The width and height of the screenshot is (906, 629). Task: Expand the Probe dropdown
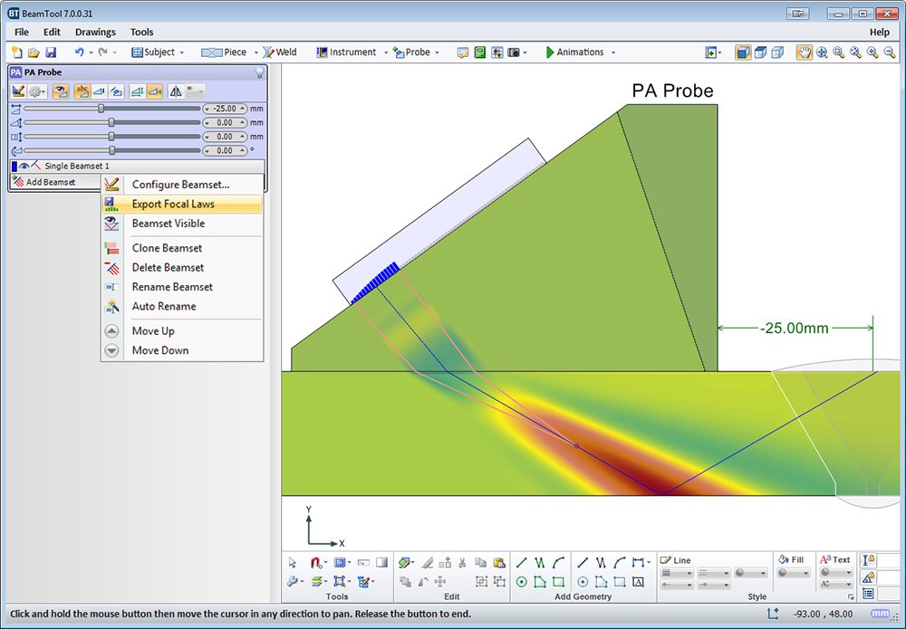(438, 52)
